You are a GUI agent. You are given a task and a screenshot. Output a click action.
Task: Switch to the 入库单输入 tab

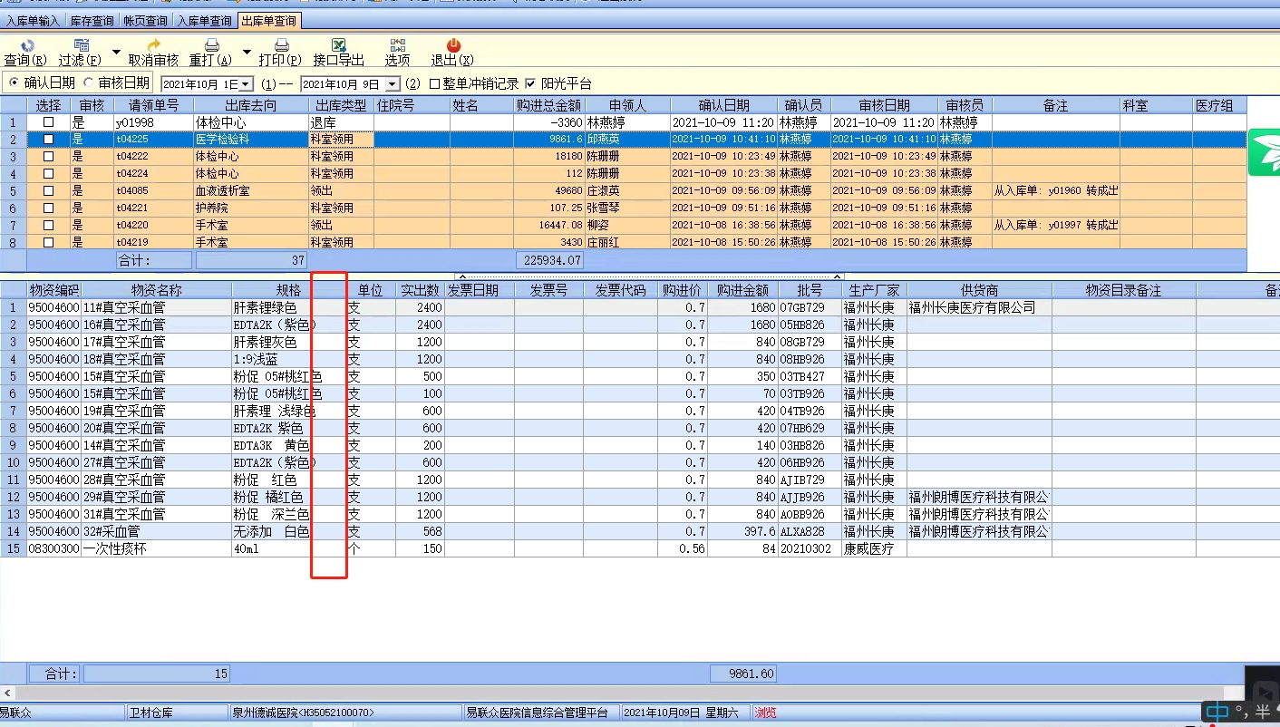[x=33, y=20]
